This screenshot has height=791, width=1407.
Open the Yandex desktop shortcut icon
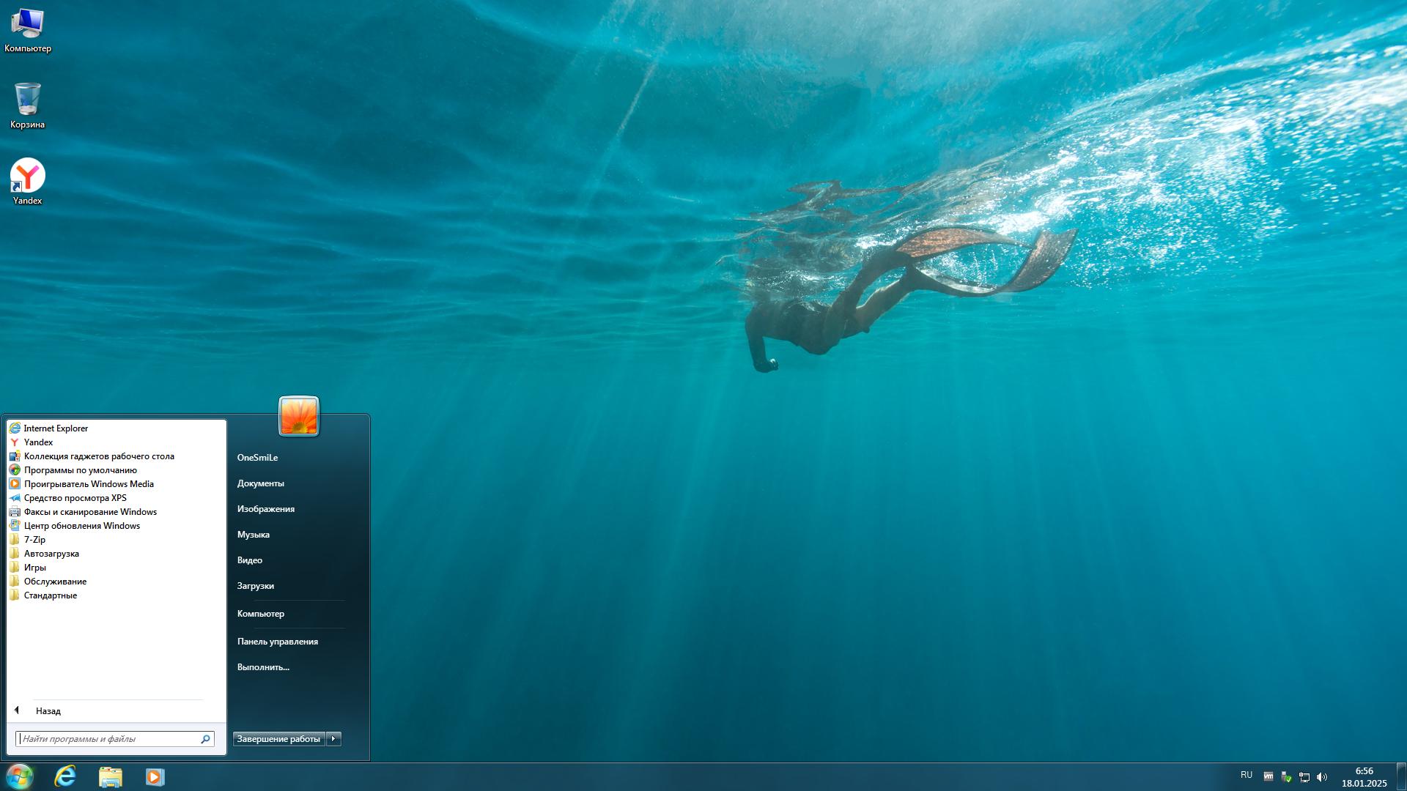28,177
